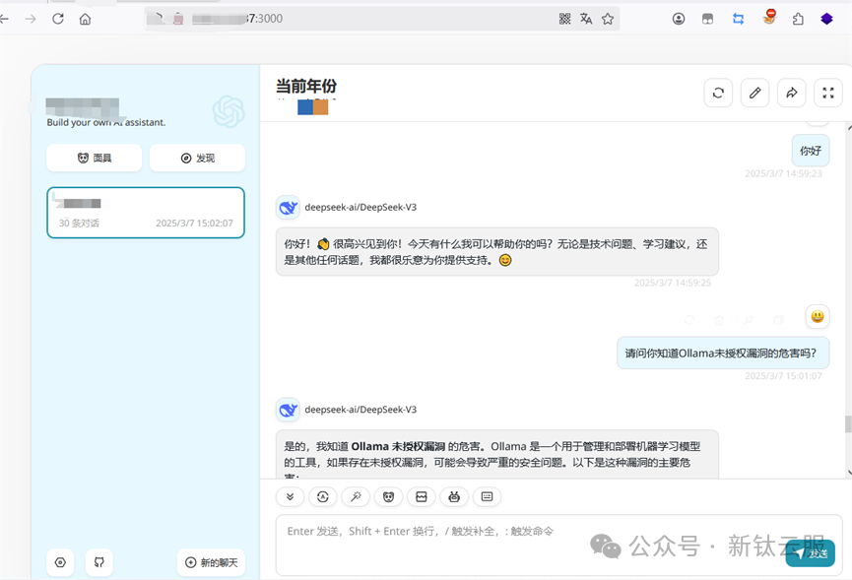Click the refresh chat title icon

coord(718,93)
